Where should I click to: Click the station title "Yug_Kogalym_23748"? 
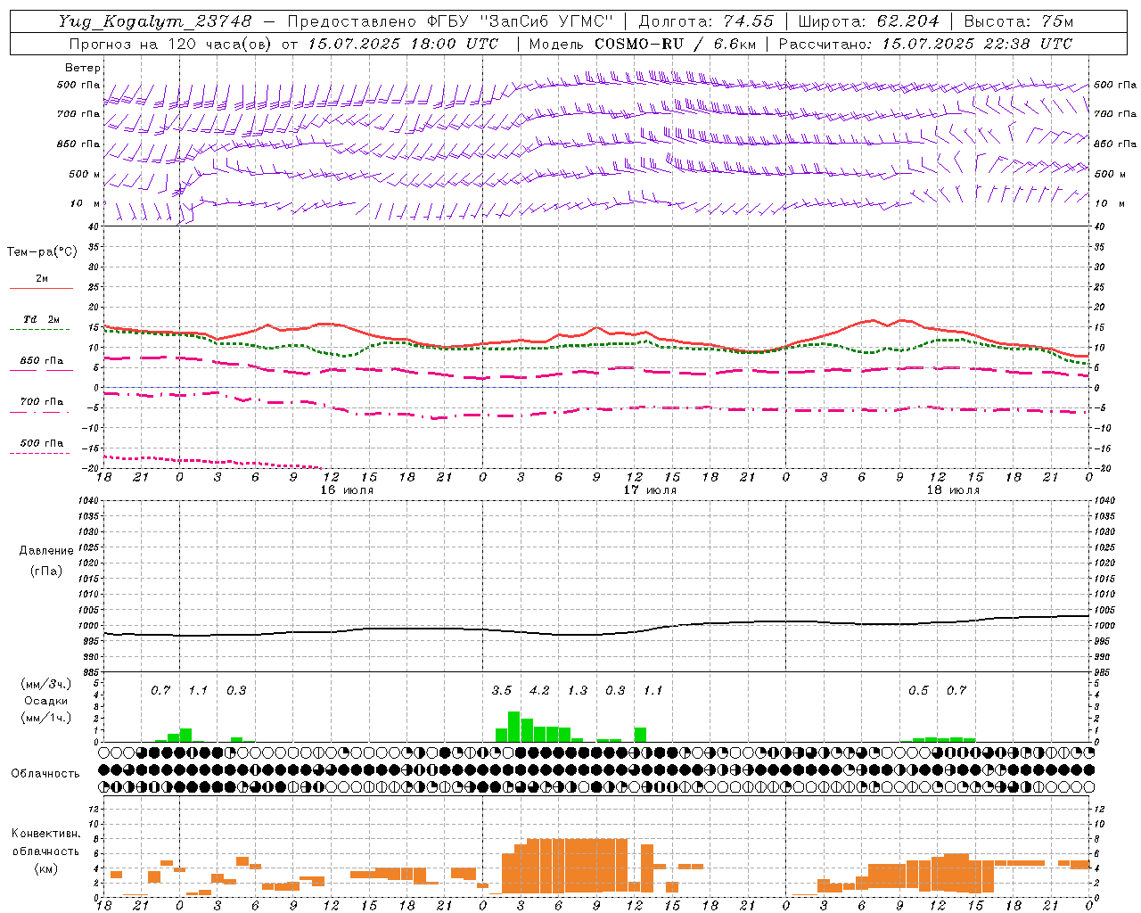pyautogui.click(x=155, y=21)
